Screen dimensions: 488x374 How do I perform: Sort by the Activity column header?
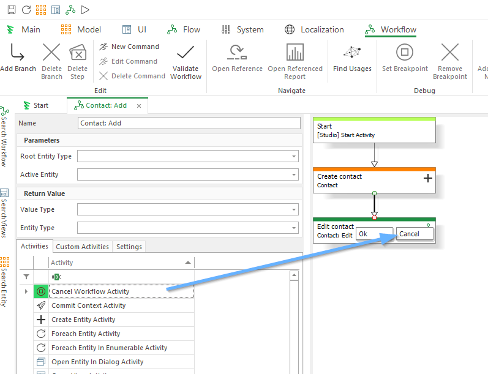(121, 263)
